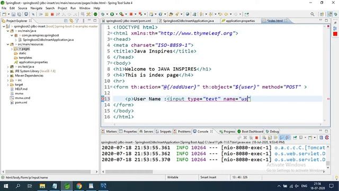Screen dimensions: 339x191
Task: Click Collapse All icon in Project Explorer
Action: (x=66, y=21)
